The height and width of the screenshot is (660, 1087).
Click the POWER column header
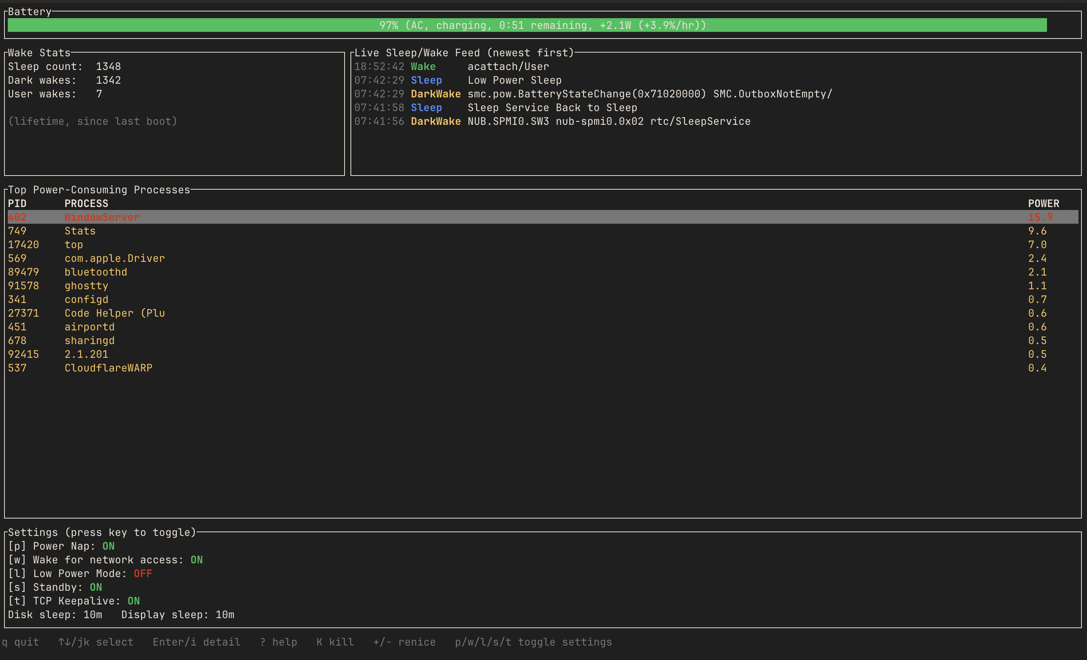point(1043,203)
